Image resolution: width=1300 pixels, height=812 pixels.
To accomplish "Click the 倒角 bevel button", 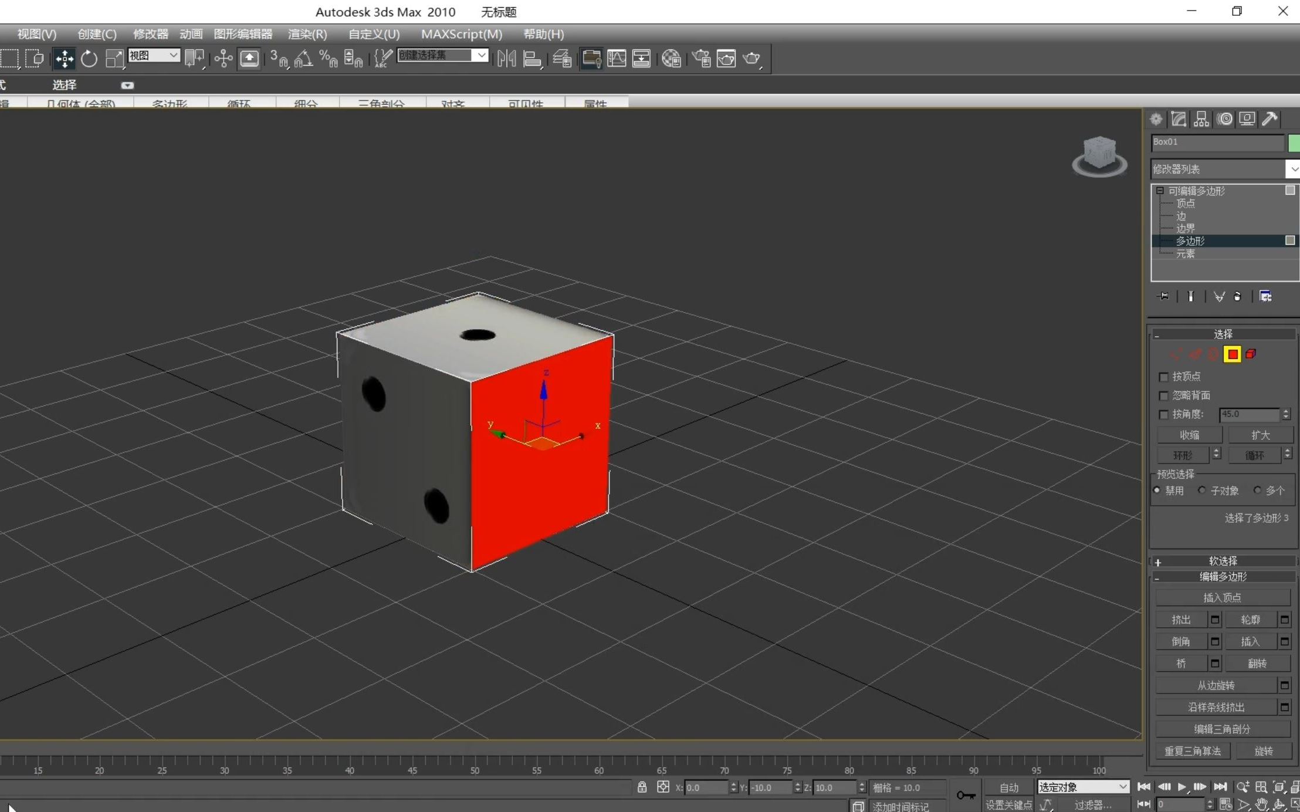I will 1181,642.
